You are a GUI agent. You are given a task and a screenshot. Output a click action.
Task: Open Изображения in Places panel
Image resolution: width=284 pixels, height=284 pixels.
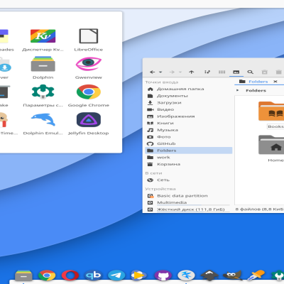click(x=188, y=116)
